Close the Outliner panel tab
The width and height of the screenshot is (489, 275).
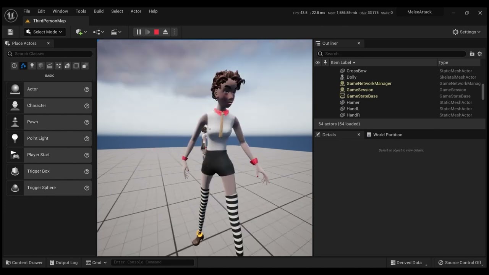(x=359, y=43)
